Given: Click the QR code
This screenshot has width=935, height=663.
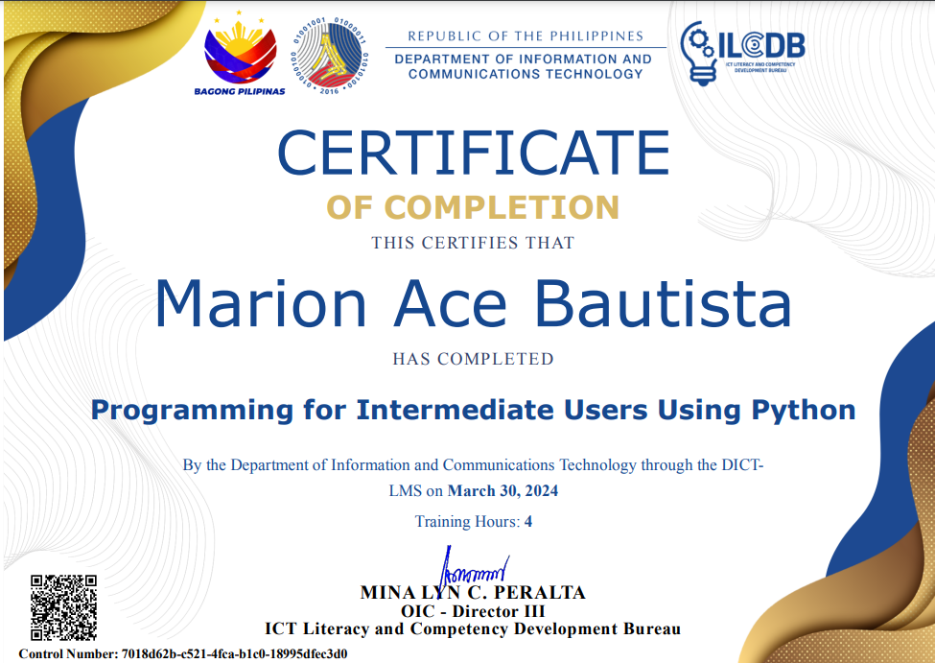Looking at the screenshot, I should pyautogui.click(x=64, y=607).
